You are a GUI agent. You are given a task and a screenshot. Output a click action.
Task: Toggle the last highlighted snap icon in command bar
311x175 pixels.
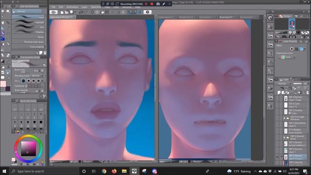[x=139, y=12]
